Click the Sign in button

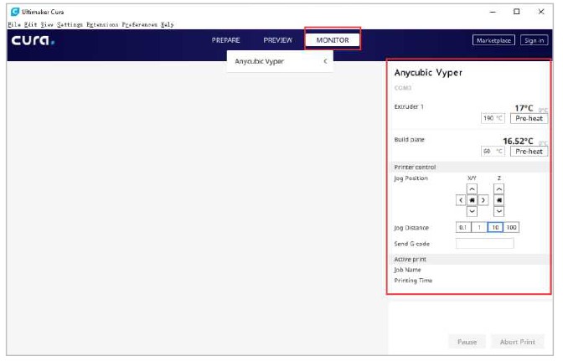coord(534,40)
